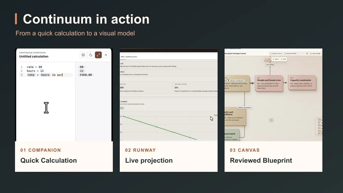Click the 'Quick Calculation' caption
Viewport: 343px width, 193px height.
(x=49, y=161)
